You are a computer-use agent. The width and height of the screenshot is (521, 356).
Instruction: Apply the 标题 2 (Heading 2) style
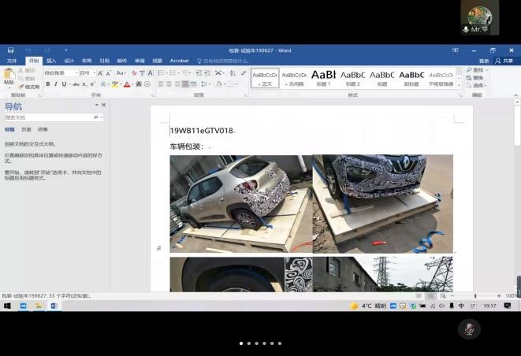[x=352, y=79]
